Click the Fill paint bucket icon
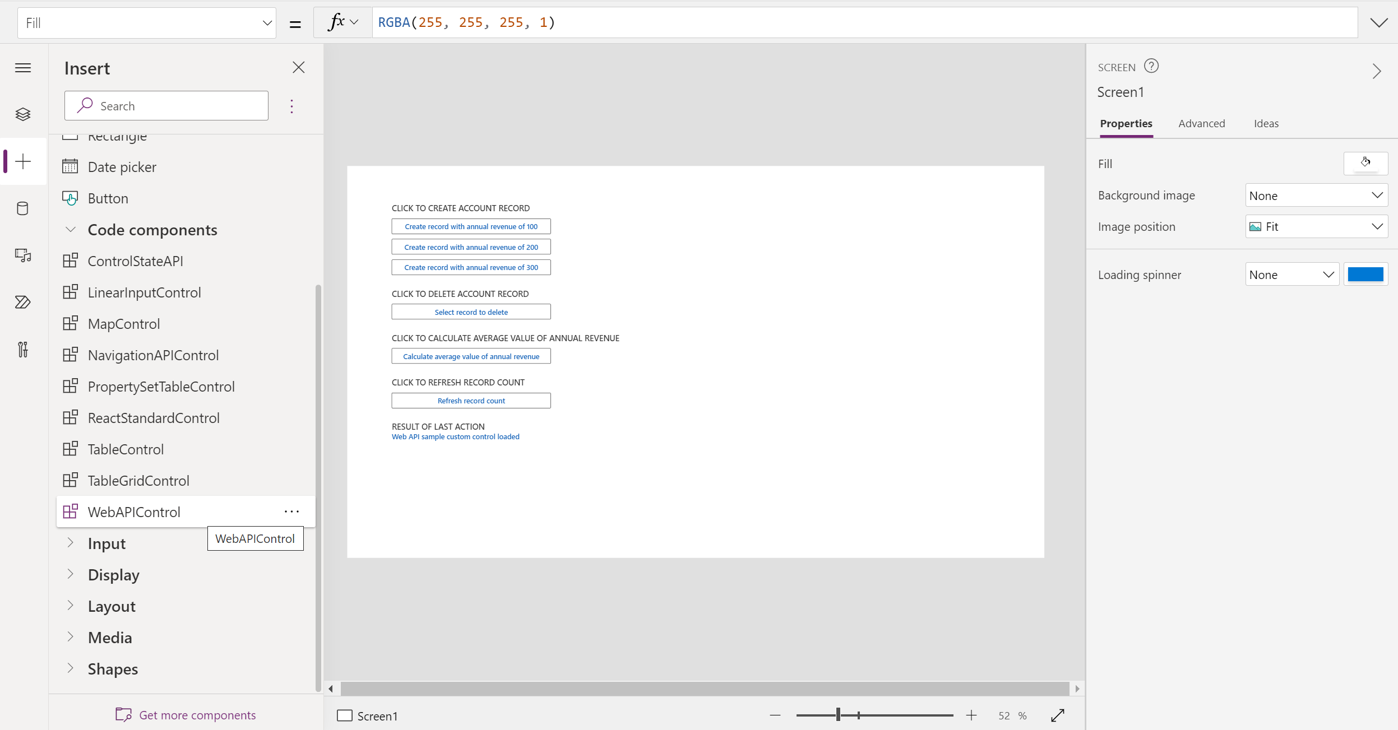 tap(1366, 163)
